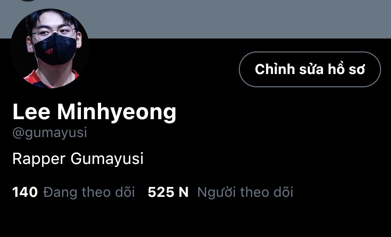Open the 140 following count
Image resolution: width=391 pixels, height=237 pixels.
click(x=25, y=192)
